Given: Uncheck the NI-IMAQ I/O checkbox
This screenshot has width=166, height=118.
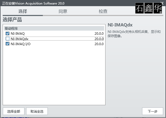Looking at the screenshot, I should click(7, 44).
